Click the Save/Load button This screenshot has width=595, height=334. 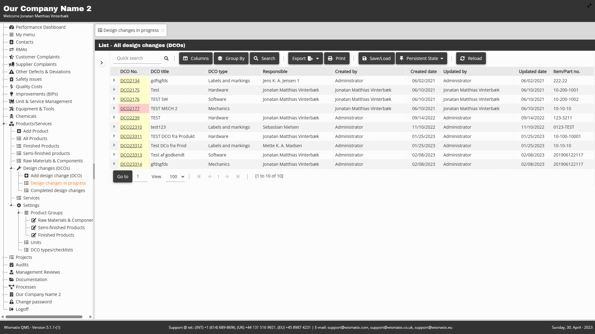[x=377, y=58]
